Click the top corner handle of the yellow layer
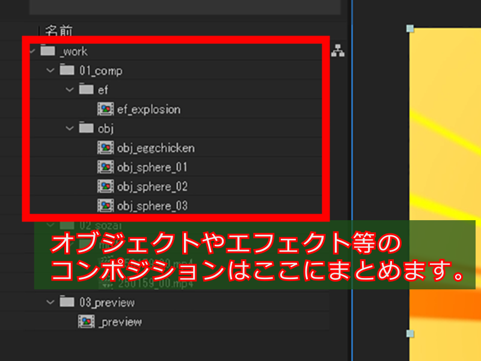 click(410, 28)
